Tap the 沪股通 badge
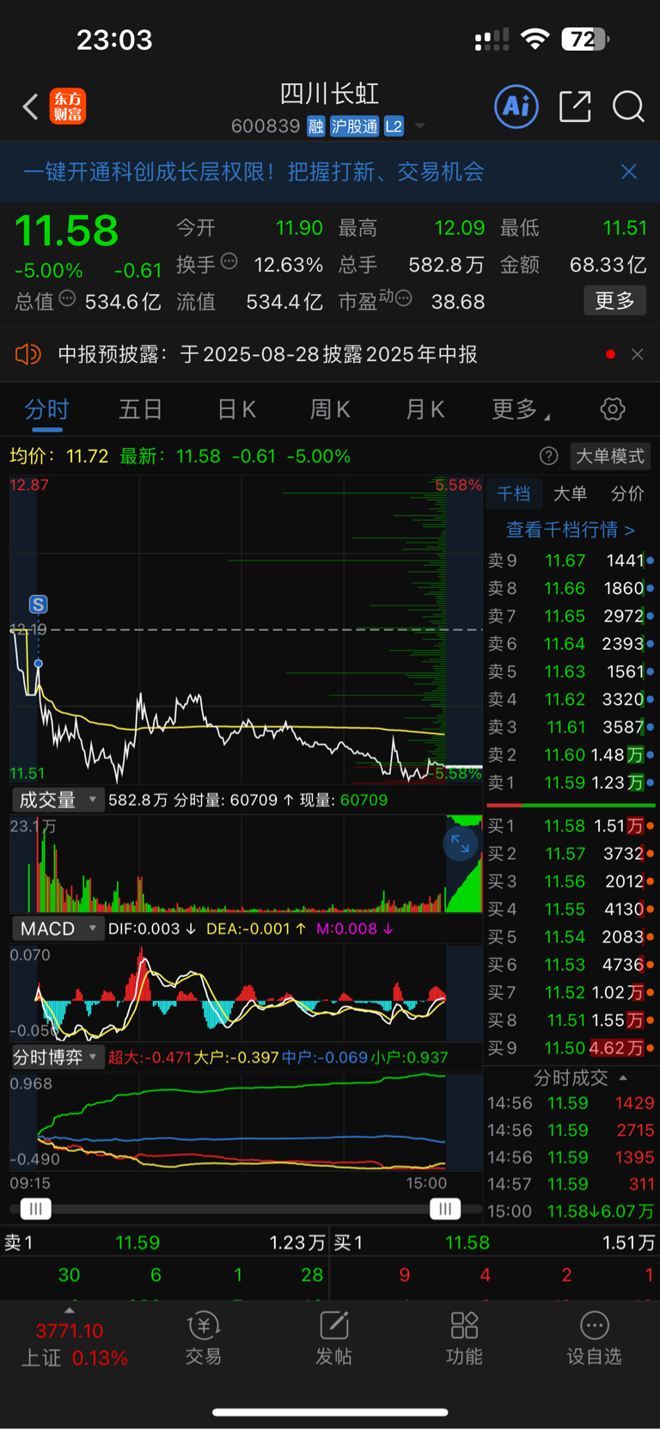660x1429 pixels. tap(354, 126)
